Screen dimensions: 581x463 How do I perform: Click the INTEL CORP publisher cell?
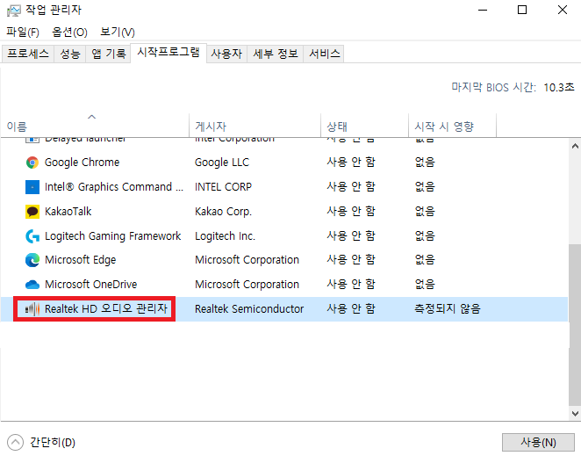pyautogui.click(x=223, y=187)
